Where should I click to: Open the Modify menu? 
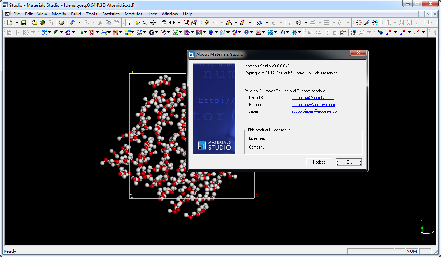click(59, 14)
